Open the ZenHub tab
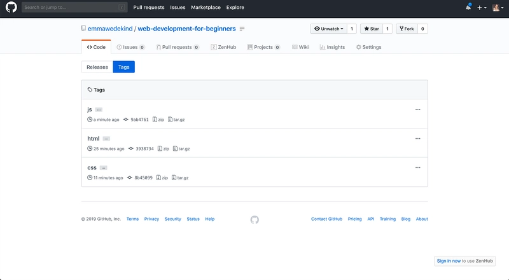This screenshot has width=509, height=280. 223,47
